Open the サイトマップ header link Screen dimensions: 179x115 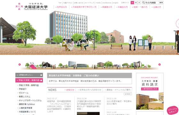(89, 3)
